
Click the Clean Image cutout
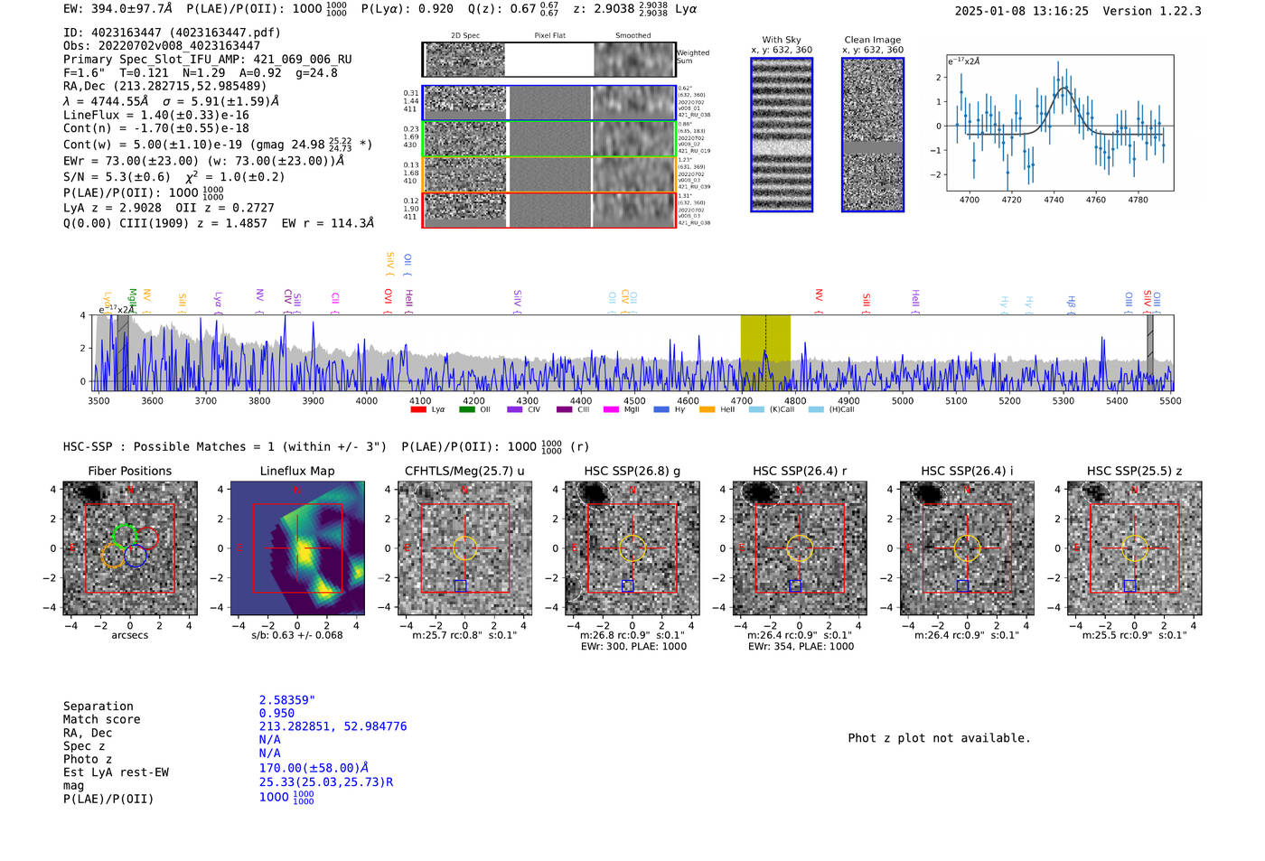(x=873, y=135)
